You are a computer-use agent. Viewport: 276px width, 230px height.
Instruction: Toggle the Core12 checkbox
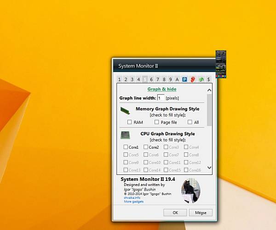186,162
